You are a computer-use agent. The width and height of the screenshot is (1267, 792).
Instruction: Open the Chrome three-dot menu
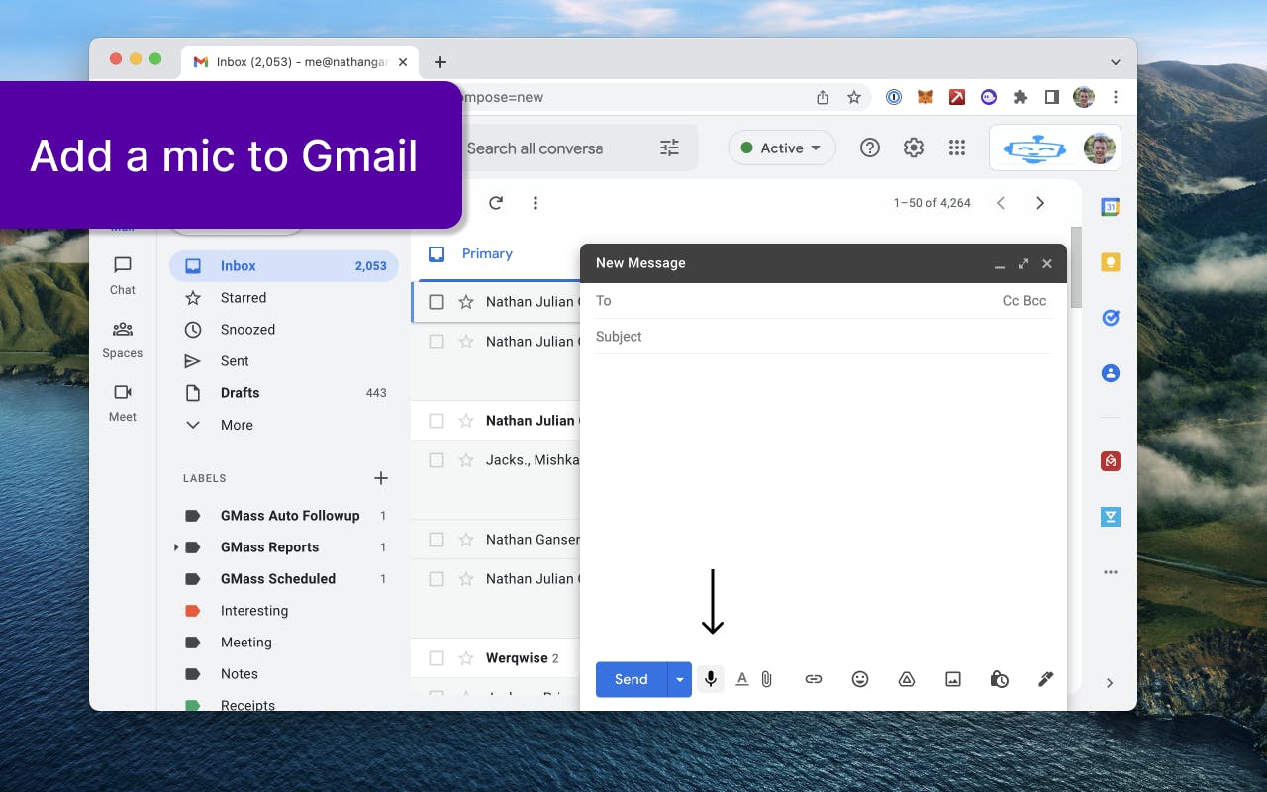coord(1116,97)
